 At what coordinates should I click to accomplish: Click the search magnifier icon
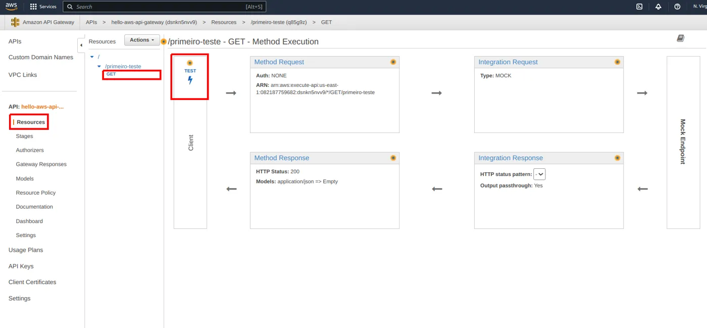[69, 7]
